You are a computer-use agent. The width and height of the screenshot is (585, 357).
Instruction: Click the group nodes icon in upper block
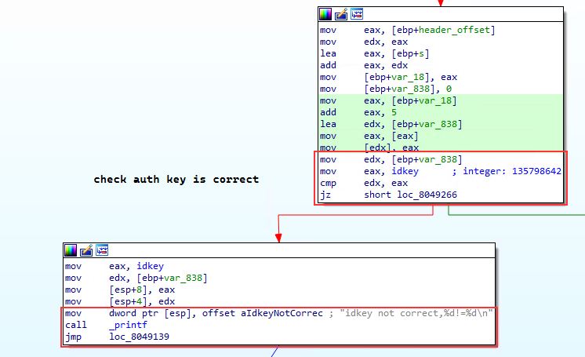pyautogui.click(x=356, y=14)
